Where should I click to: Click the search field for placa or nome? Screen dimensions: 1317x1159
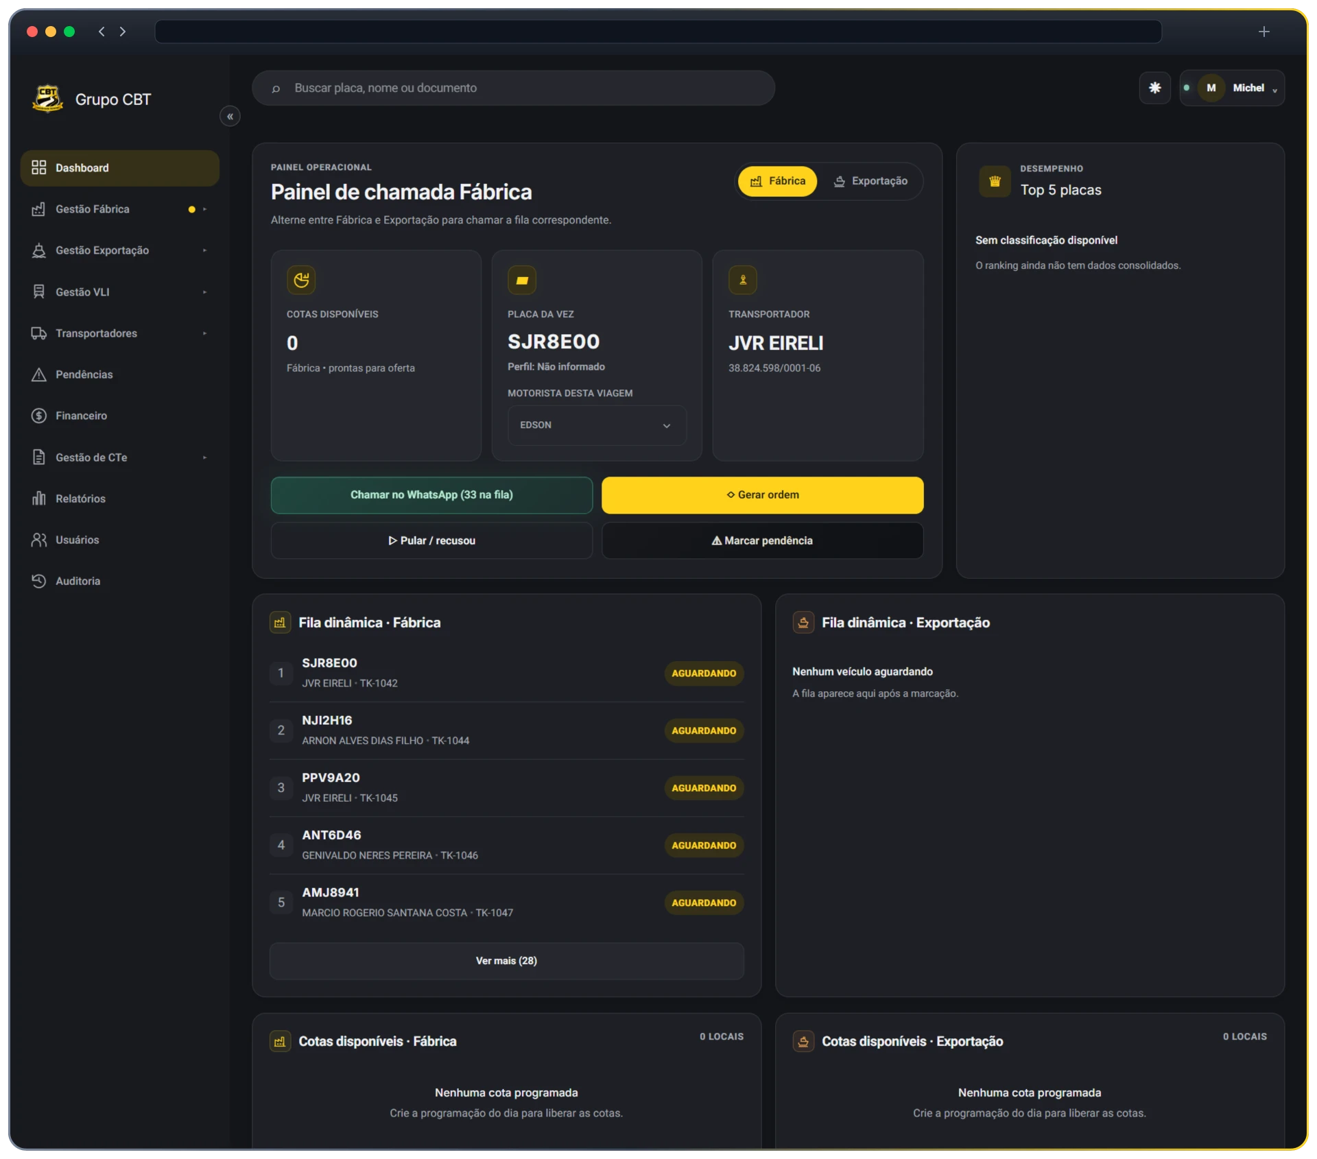513,88
